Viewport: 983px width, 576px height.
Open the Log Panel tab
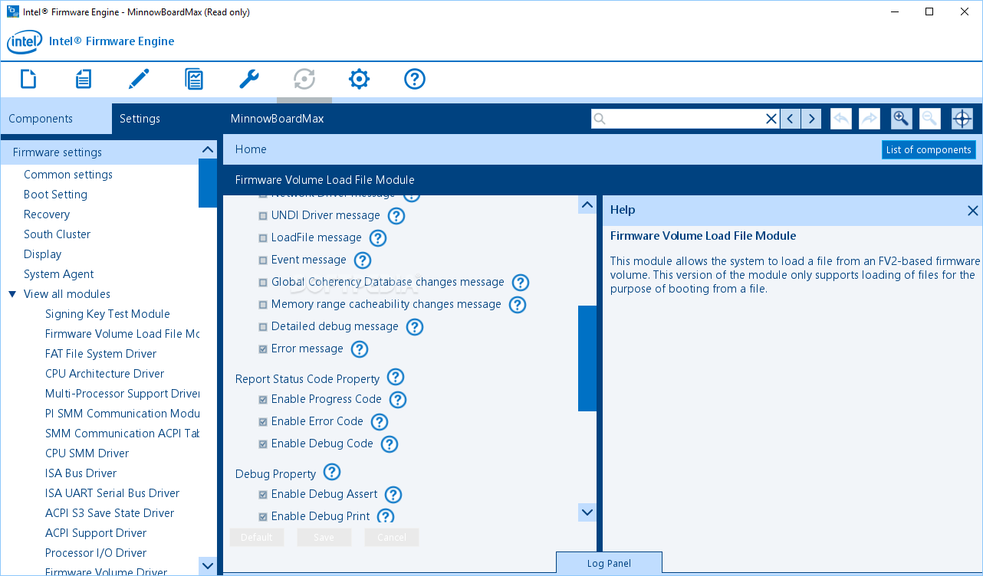pyautogui.click(x=609, y=564)
